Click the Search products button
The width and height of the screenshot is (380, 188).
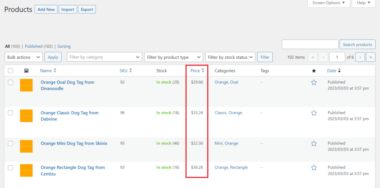click(357, 45)
